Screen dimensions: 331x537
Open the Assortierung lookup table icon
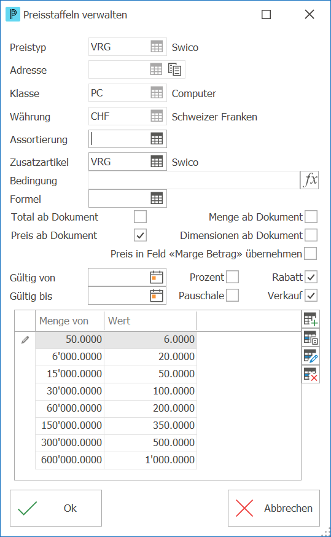(x=157, y=139)
